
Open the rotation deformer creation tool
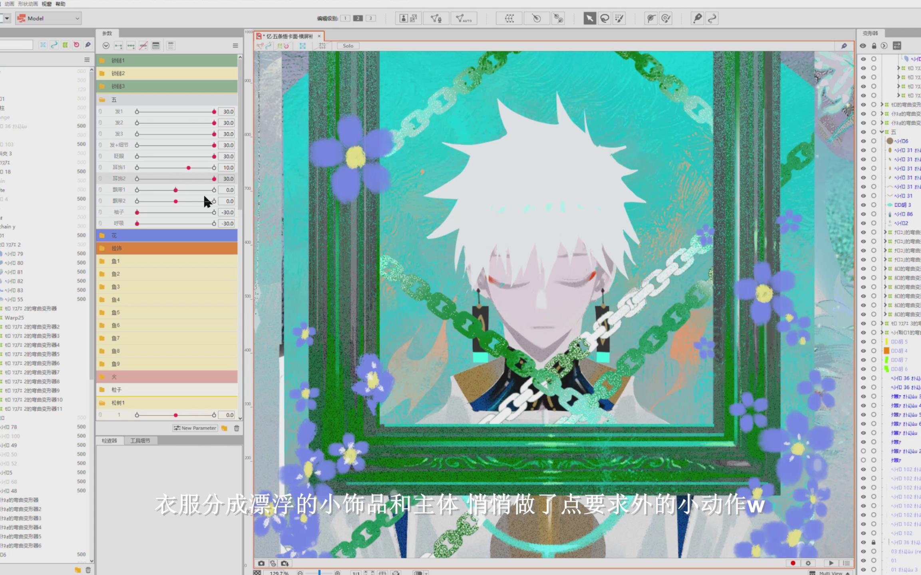click(x=536, y=18)
